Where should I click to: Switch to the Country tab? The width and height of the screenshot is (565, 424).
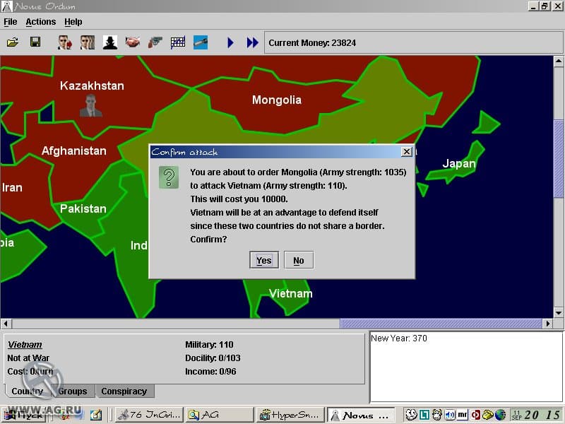coord(28,391)
